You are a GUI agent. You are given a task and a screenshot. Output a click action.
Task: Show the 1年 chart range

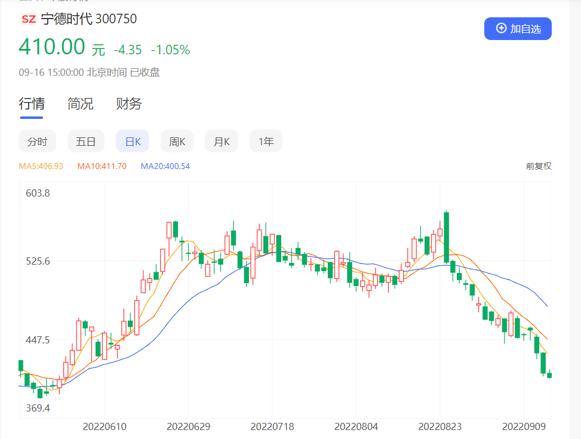click(266, 142)
